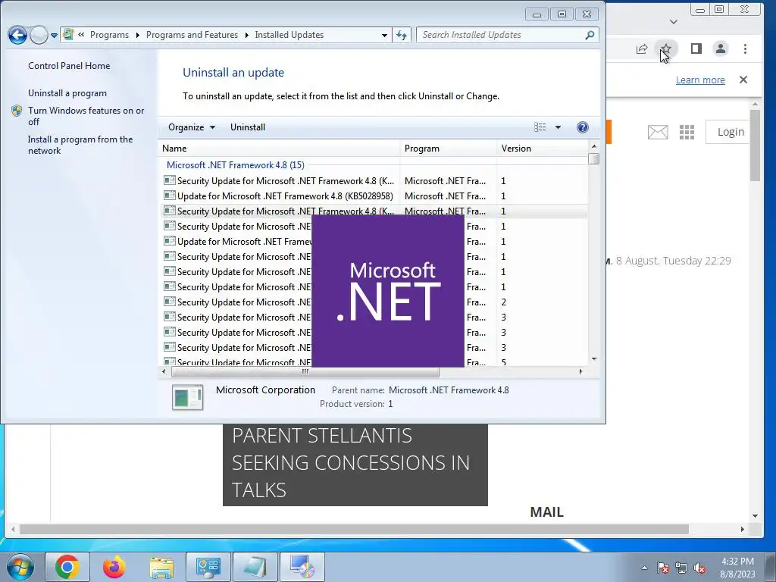
Task: Open the mail envelope icon on the webpage
Action: 658,132
